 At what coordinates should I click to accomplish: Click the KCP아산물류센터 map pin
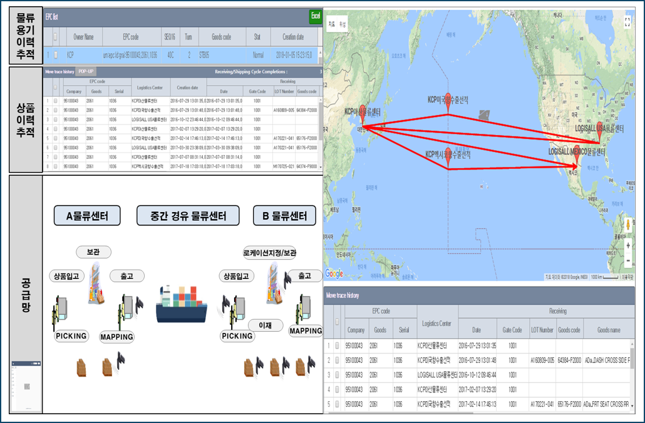(x=363, y=114)
